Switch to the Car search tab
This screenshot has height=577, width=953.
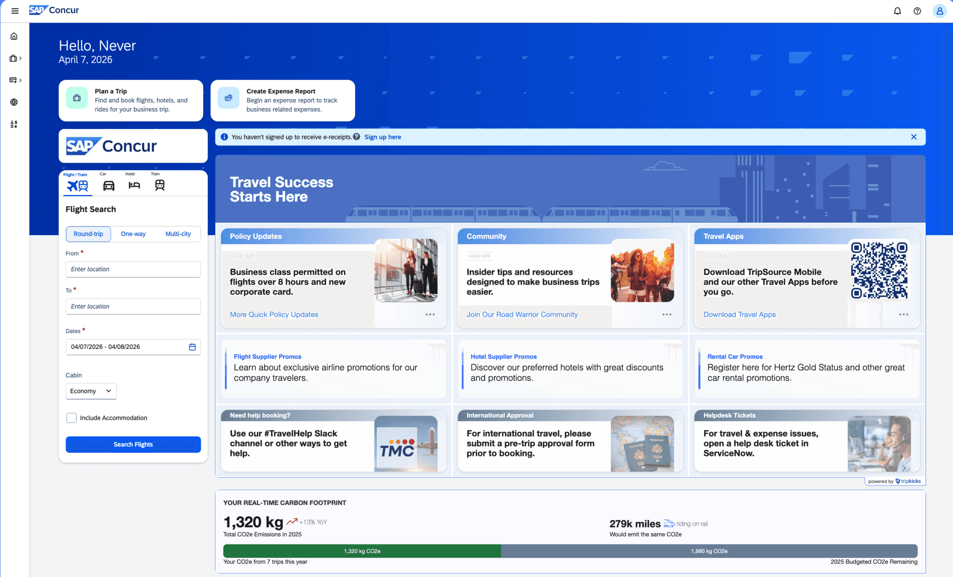pos(108,182)
